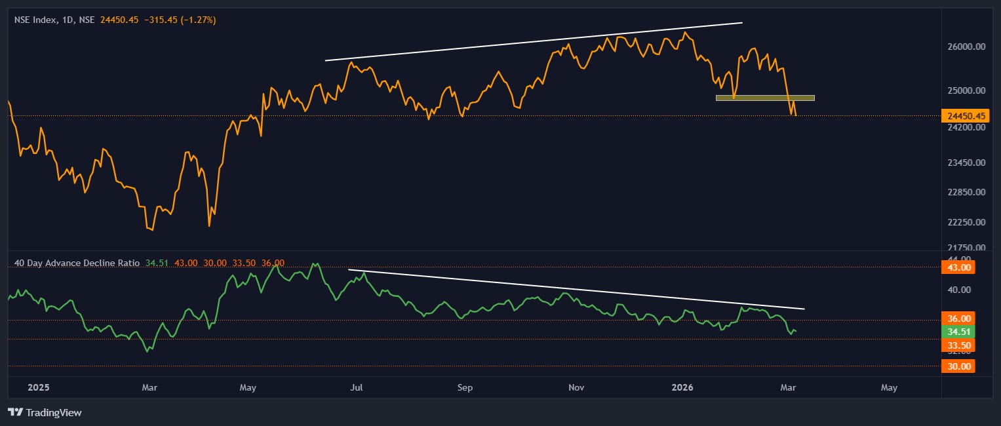Click the Nov label on time axis

coord(576,387)
